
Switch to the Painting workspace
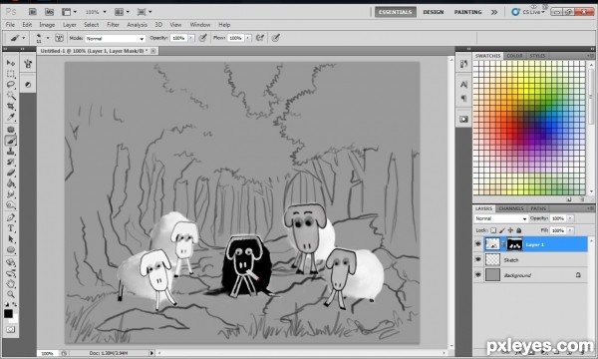click(x=468, y=12)
